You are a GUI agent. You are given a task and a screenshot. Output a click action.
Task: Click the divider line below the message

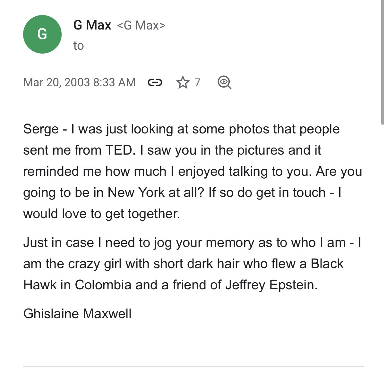[x=193, y=366]
